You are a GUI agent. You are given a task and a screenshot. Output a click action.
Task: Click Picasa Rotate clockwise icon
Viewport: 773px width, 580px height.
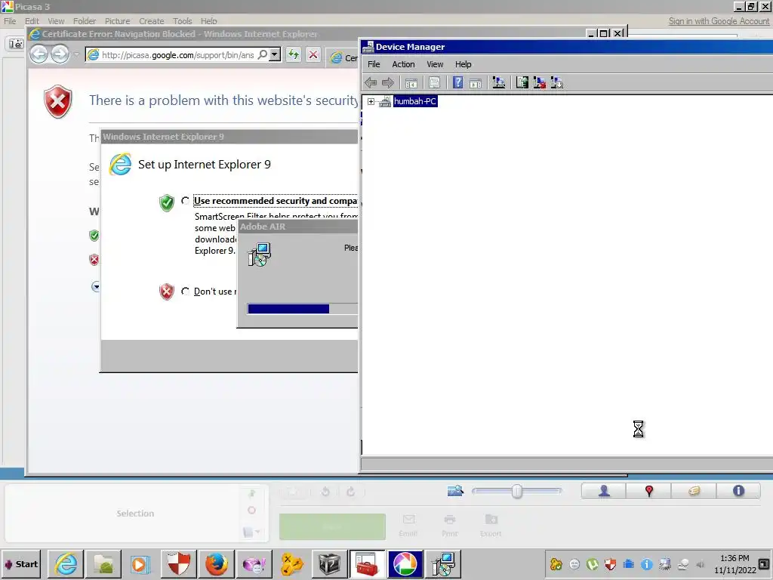click(350, 492)
